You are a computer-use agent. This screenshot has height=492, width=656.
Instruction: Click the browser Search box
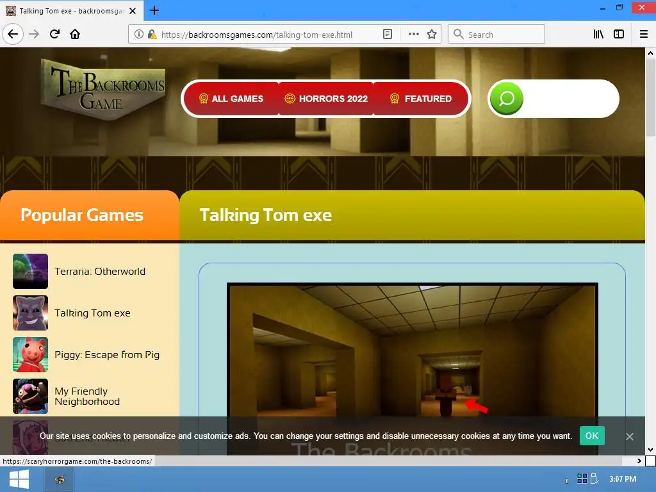(496, 35)
